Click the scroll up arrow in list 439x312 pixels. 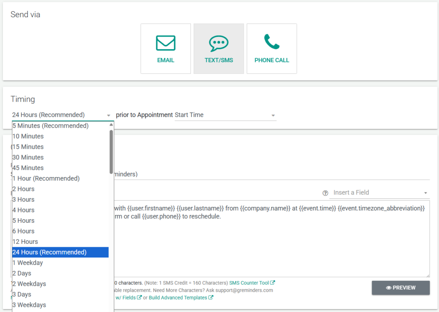pyautogui.click(x=111, y=125)
